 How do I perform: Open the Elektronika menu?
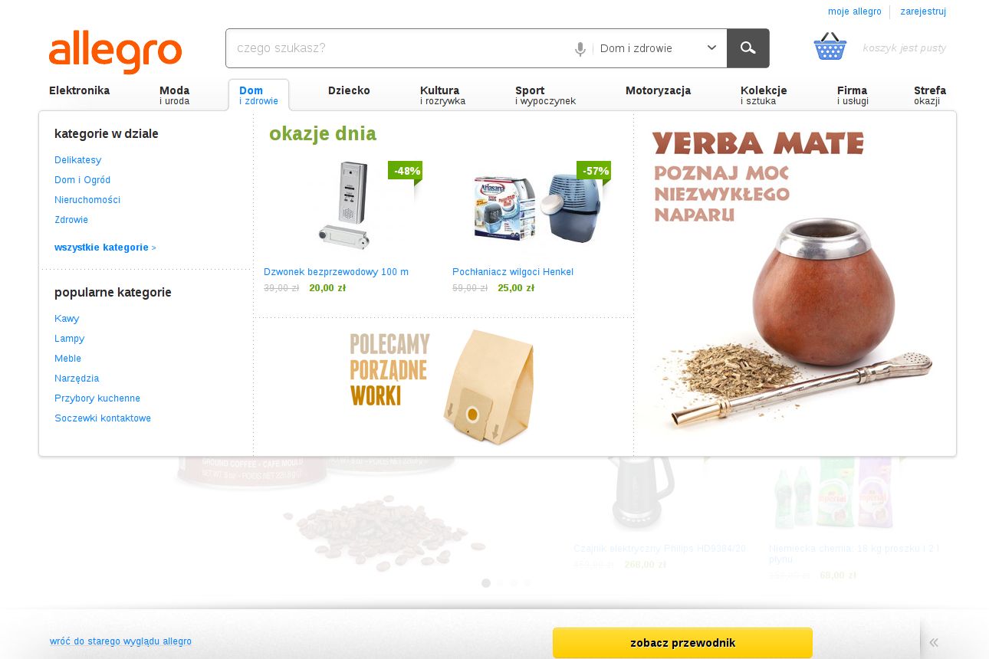point(79,90)
